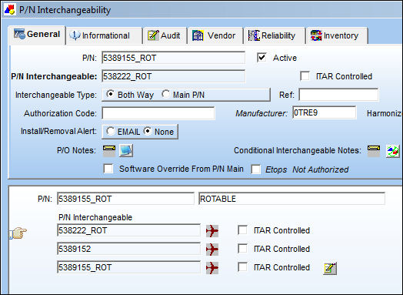This screenshot has height=295, width=403.
Task: Open P/O Notes yellow note icon
Action: click(109, 151)
